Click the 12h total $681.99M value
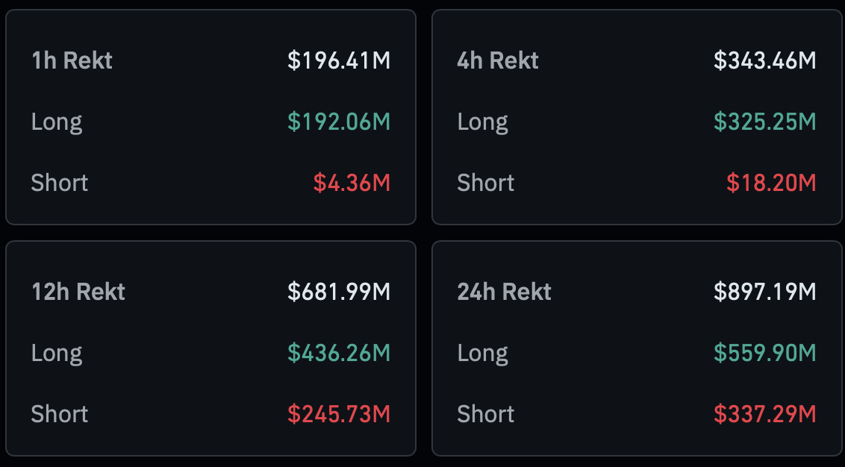 339,292
